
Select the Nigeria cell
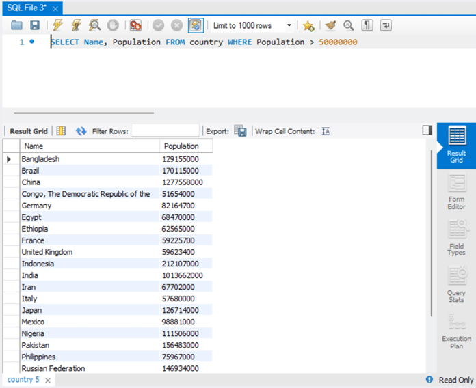(90, 333)
